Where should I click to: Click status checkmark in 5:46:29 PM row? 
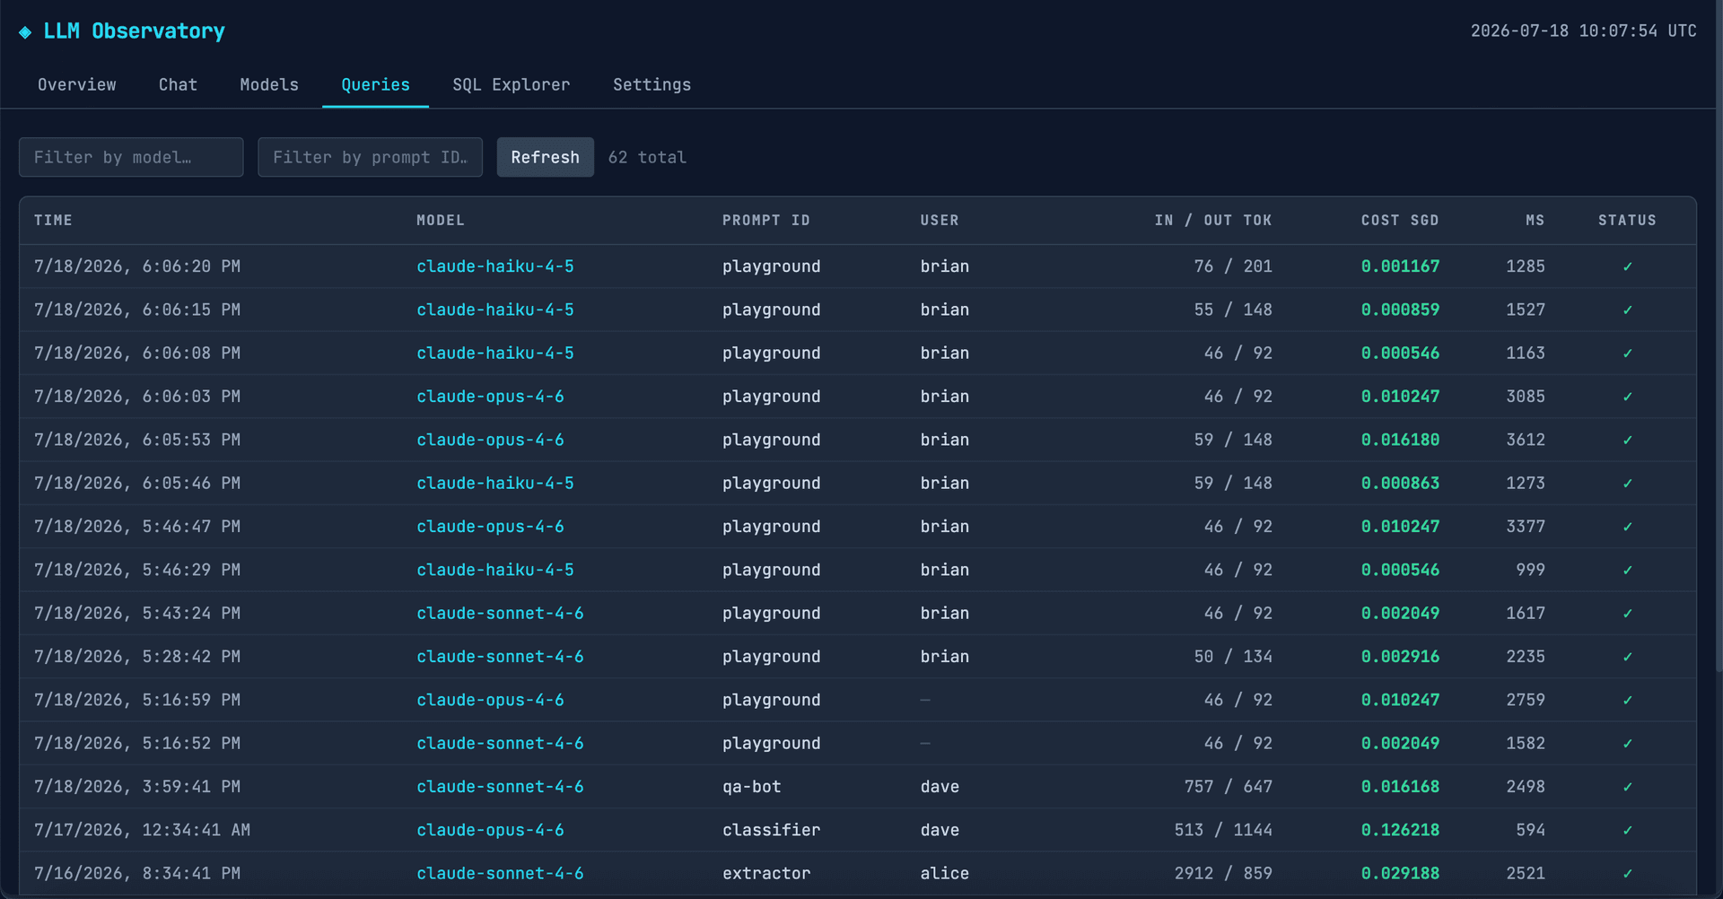pos(1627,570)
